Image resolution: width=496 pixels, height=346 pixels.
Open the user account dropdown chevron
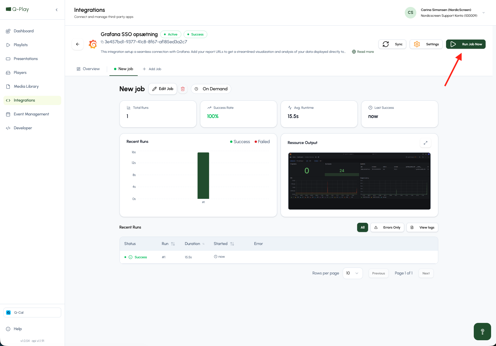click(484, 13)
